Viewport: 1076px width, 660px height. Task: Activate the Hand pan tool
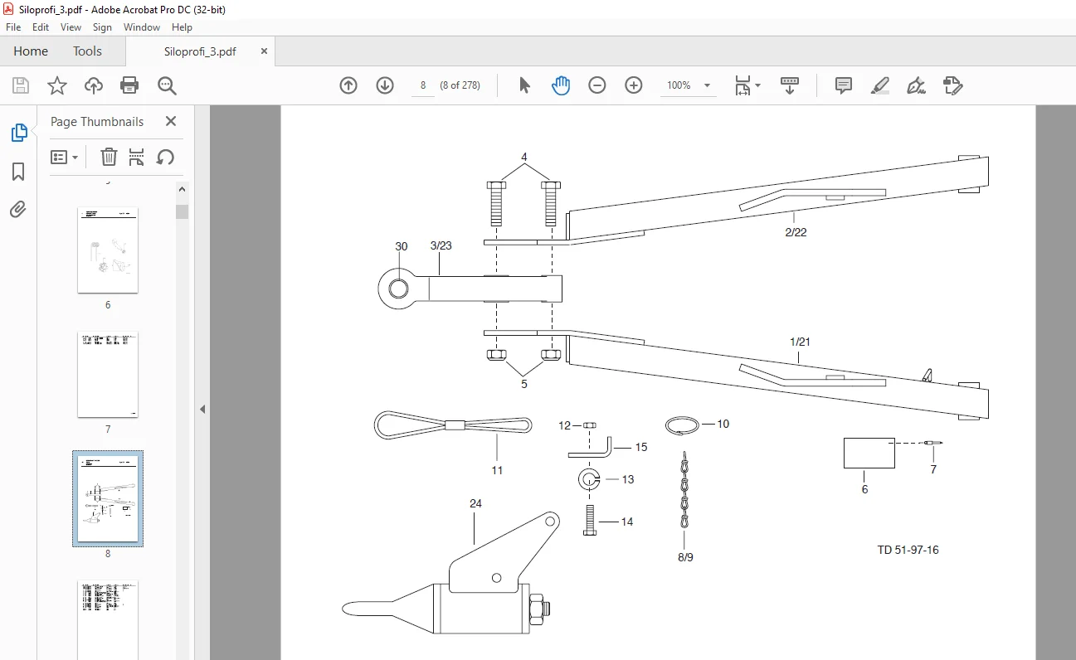coord(561,85)
